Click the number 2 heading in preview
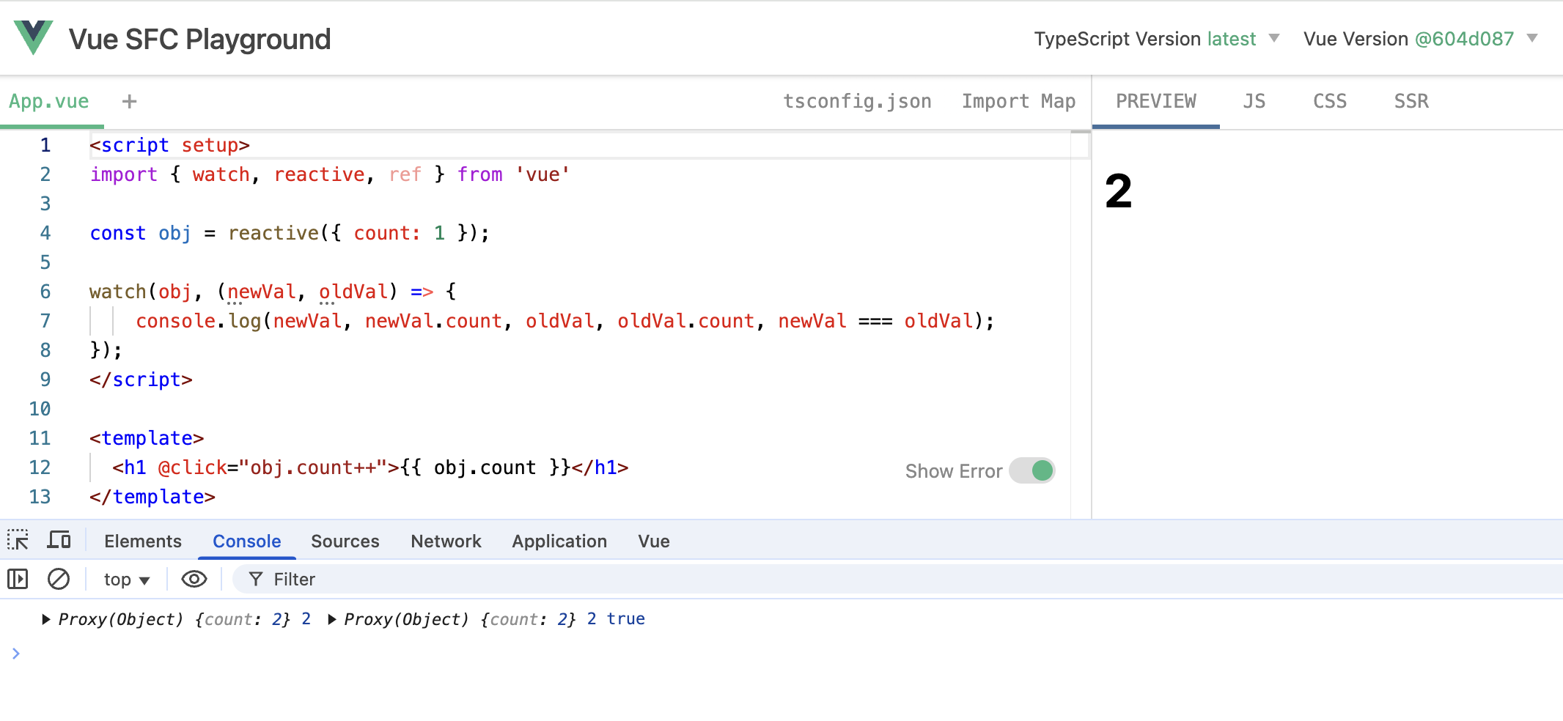The image size is (1563, 721). coord(1118,192)
